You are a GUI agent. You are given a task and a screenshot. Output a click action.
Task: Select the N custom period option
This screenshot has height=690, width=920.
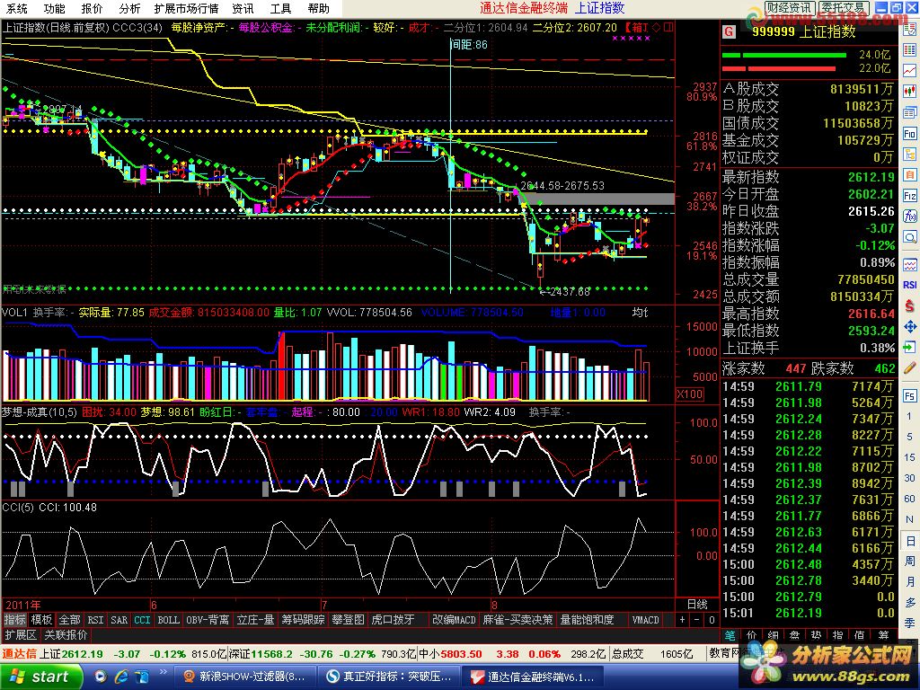click(910, 519)
